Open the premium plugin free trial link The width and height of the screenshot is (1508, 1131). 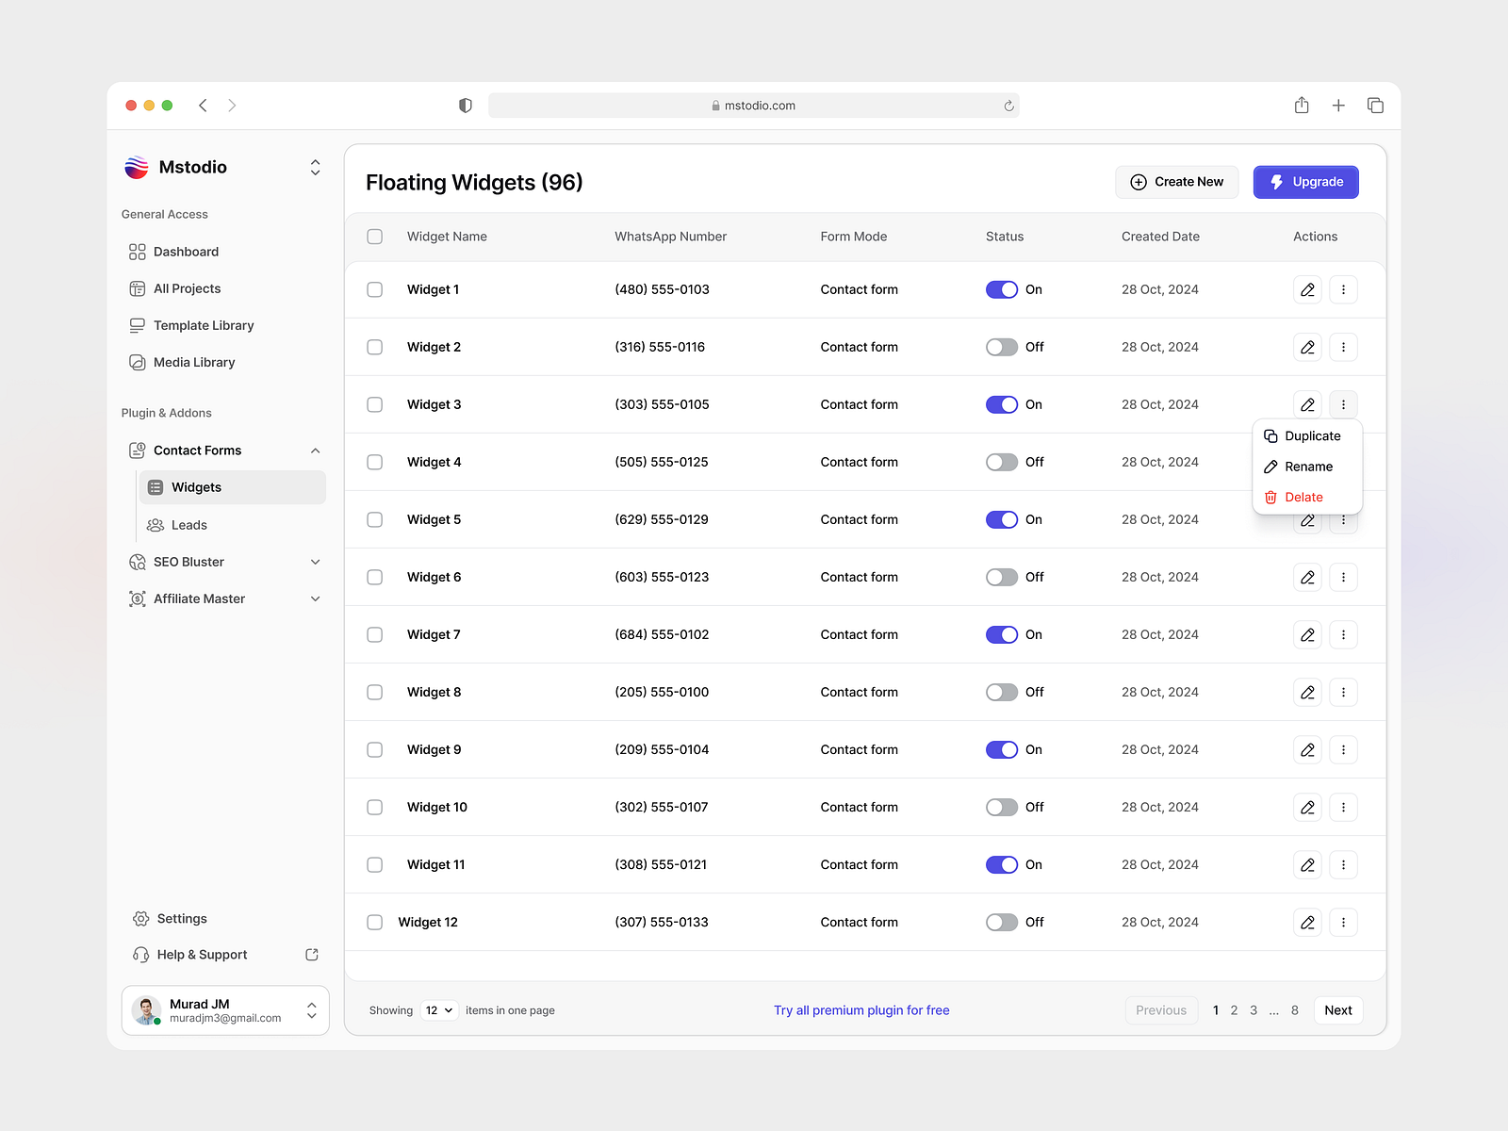click(861, 1009)
